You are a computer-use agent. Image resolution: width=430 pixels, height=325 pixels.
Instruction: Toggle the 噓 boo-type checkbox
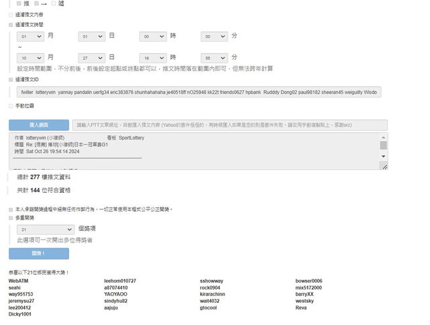click(x=54, y=3)
